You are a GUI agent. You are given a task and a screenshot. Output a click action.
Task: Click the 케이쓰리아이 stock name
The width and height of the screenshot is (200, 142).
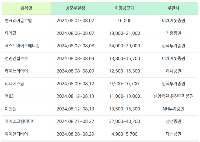tap(16, 71)
